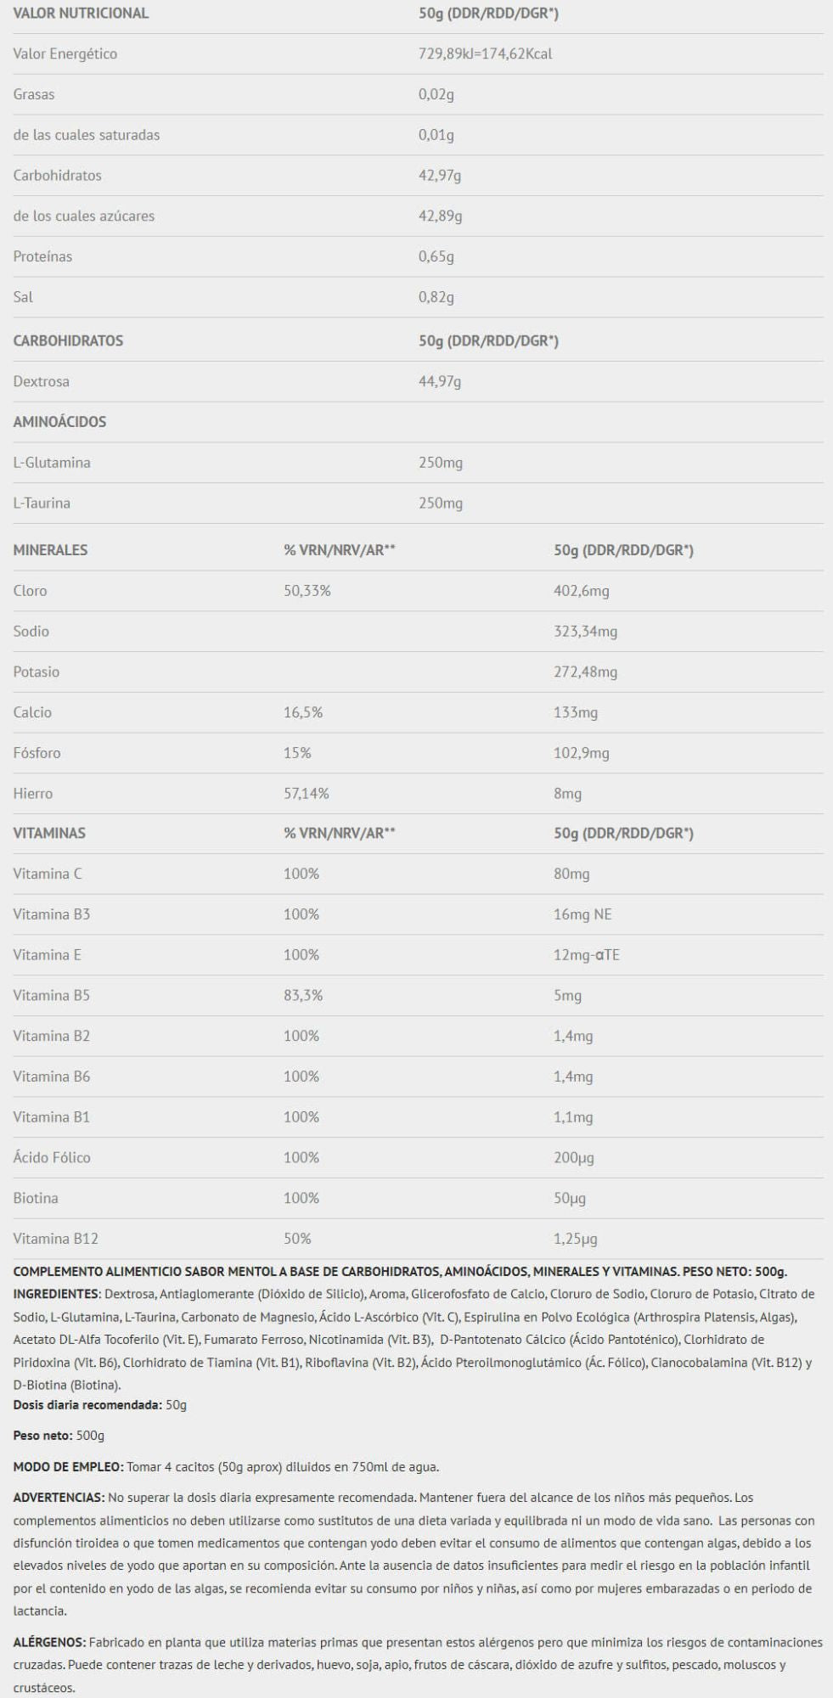
Task: Click the Vitamina B5 83,3% percentage
Action: [303, 996]
